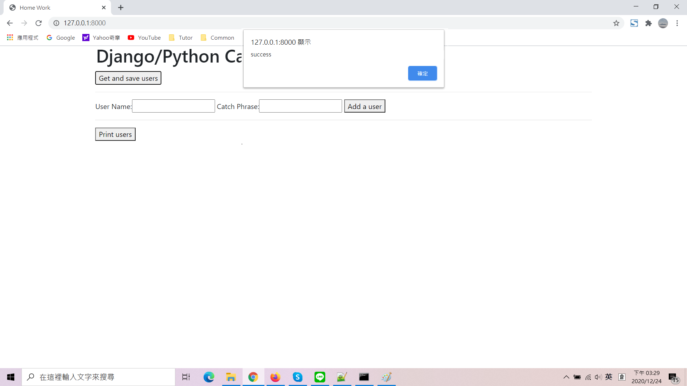
Task: Open the Common bookmarks folder
Action: tap(218, 38)
